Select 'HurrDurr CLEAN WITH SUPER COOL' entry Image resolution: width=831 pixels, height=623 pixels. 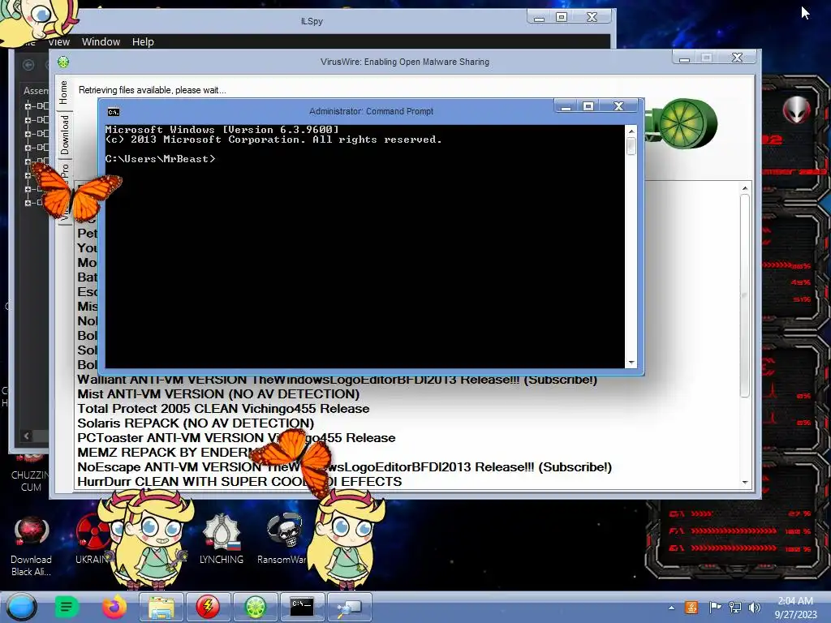pyautogui.click(x=239, y=482)
